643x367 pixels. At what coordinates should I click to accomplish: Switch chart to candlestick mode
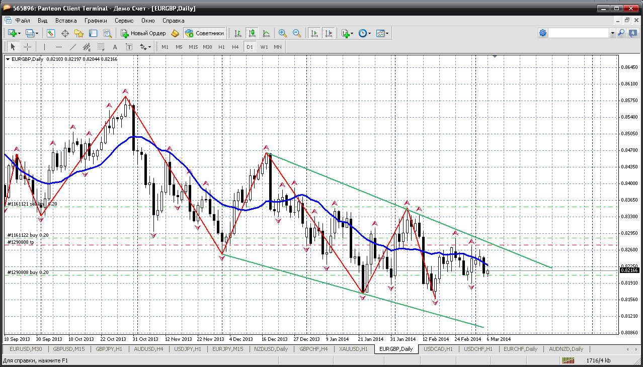point(252,33)
